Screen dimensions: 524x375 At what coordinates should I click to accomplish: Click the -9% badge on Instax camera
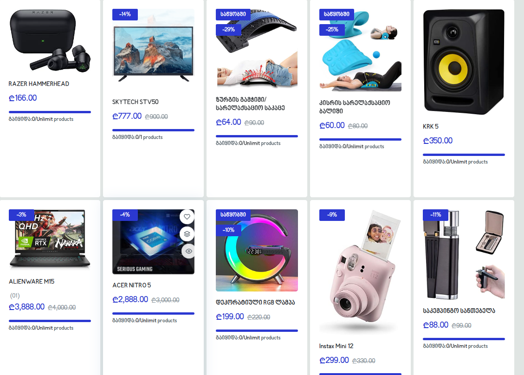332,215
